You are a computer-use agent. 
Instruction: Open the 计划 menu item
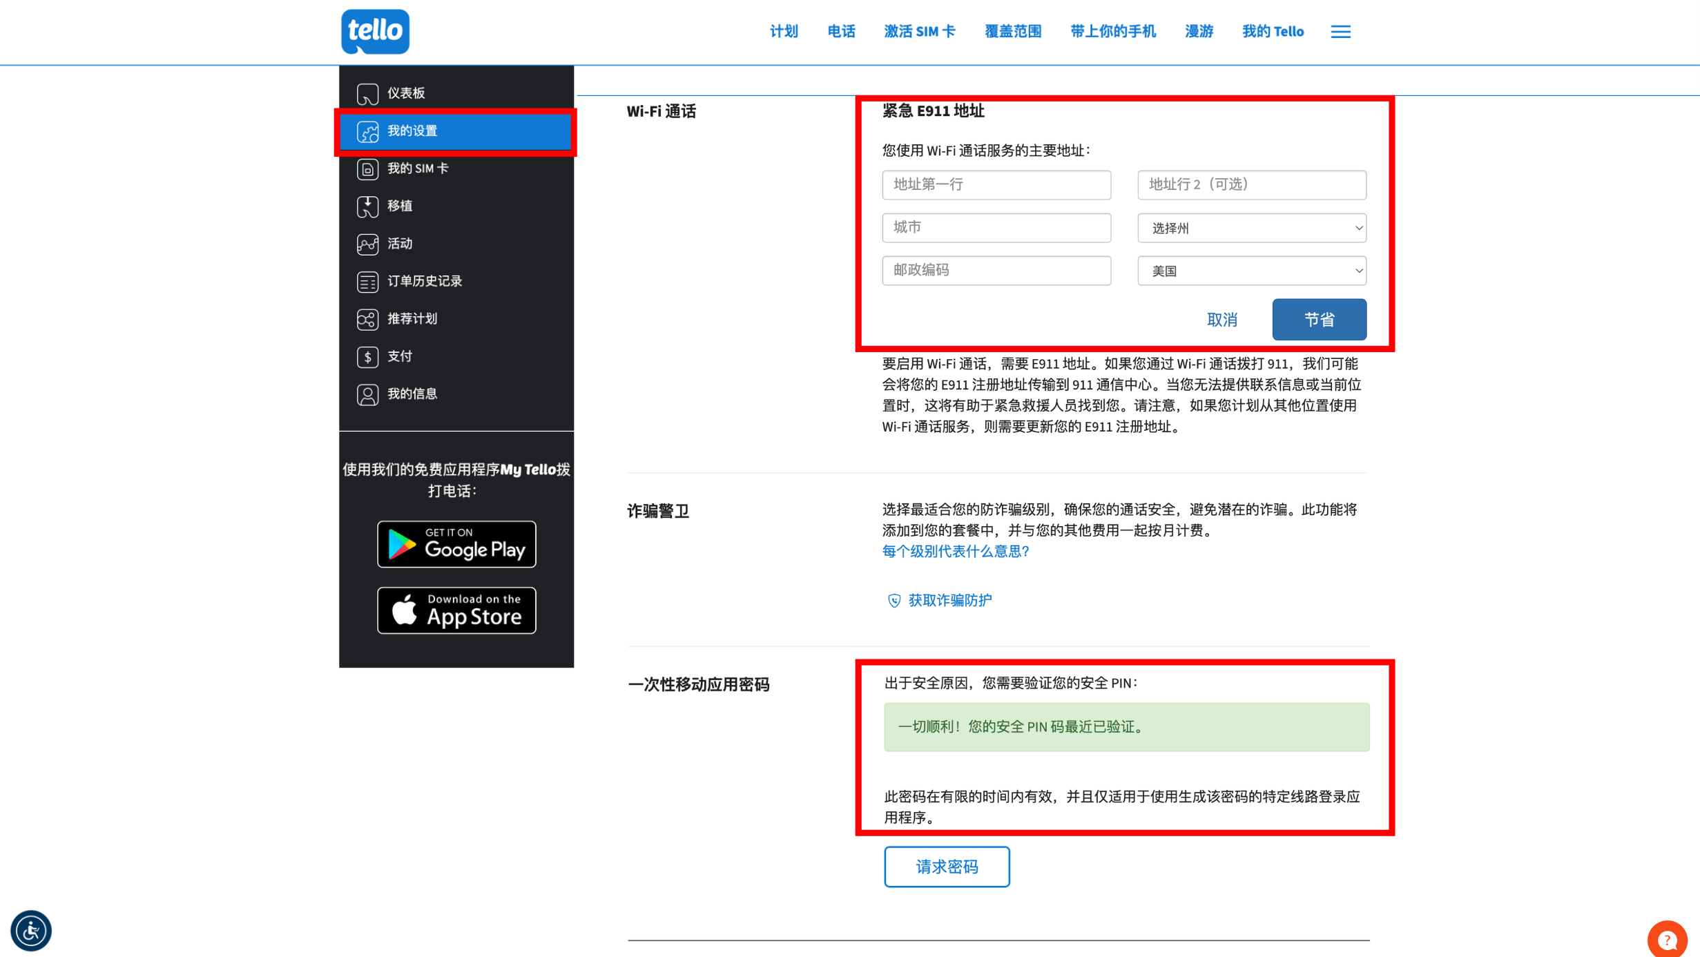[784, 32]
